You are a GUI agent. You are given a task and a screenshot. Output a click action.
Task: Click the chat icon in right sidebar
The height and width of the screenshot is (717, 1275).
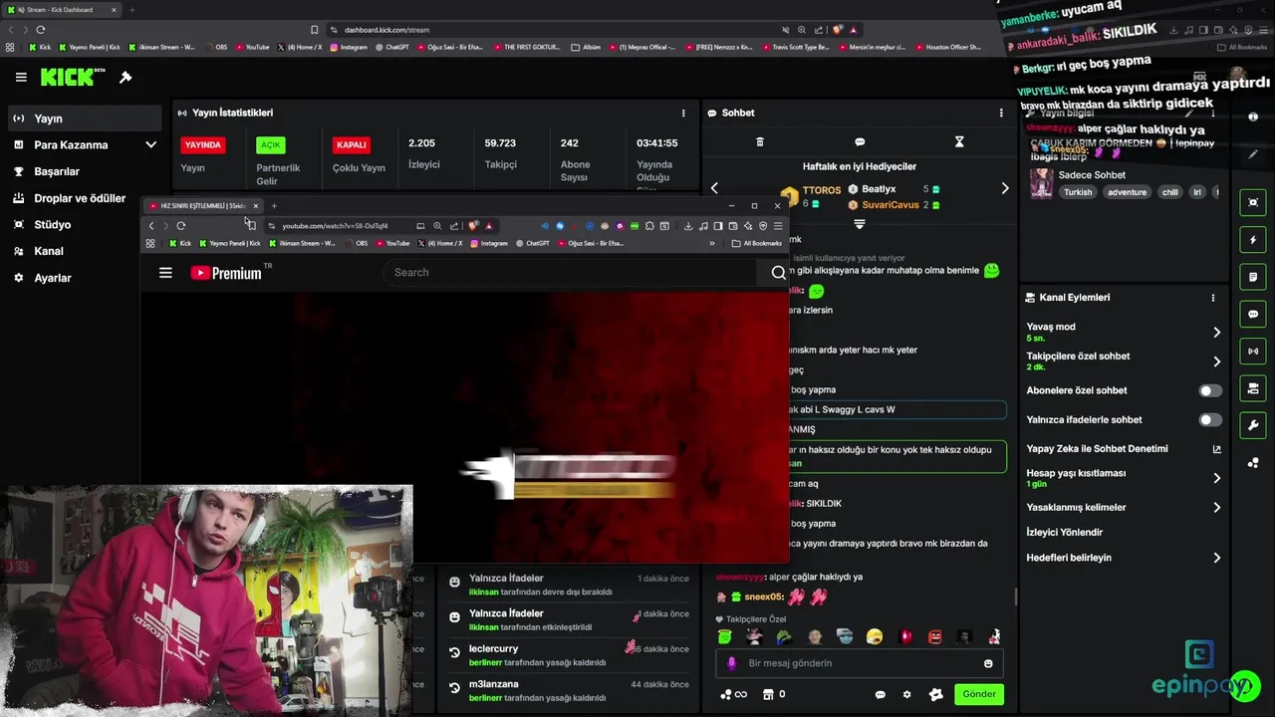(1253, 314)
